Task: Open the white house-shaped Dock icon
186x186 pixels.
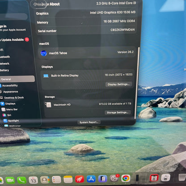Action: click(165, 178)
